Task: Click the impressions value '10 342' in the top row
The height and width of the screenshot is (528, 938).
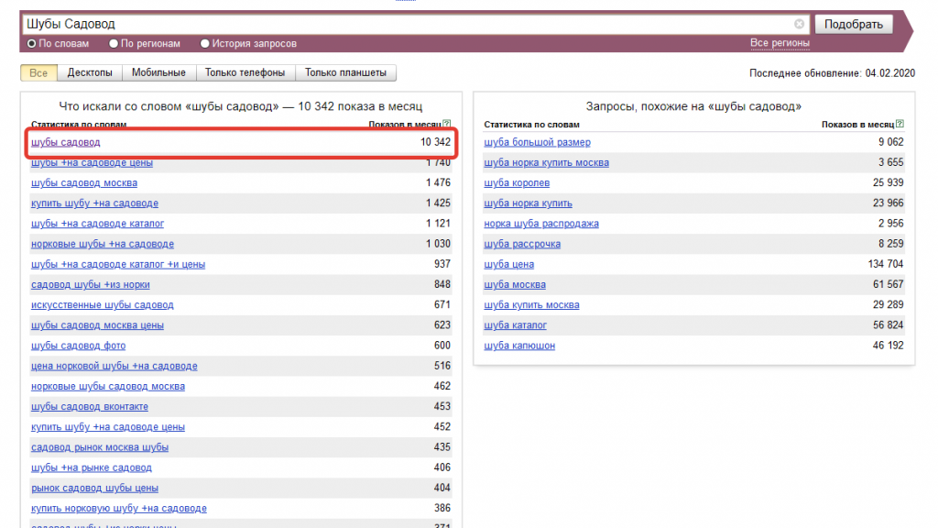Action: (x=435, y=142)
